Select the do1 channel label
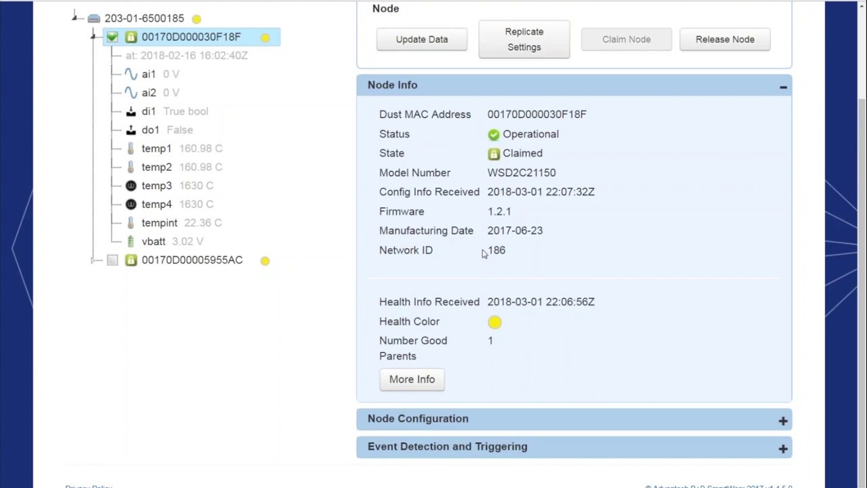Image resolution: width=867 pixels, height=488 pixels. tap(150, 130)
